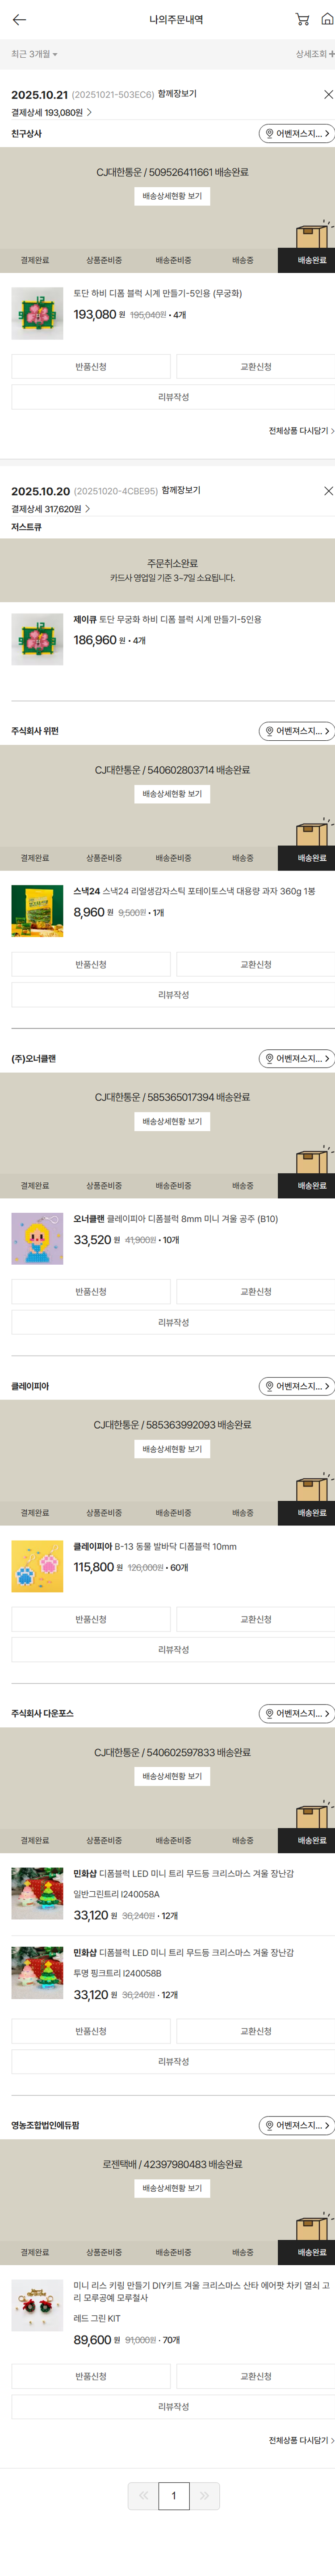Open the 최근 3개월 period dropdown
This screenshot has width=335, height=2576.
[x=35, y=54]
